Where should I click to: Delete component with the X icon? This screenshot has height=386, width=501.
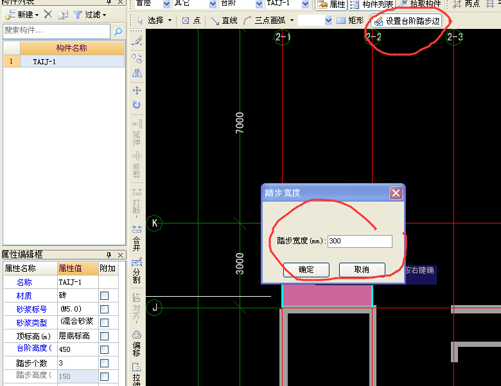[x=48, y=14]
